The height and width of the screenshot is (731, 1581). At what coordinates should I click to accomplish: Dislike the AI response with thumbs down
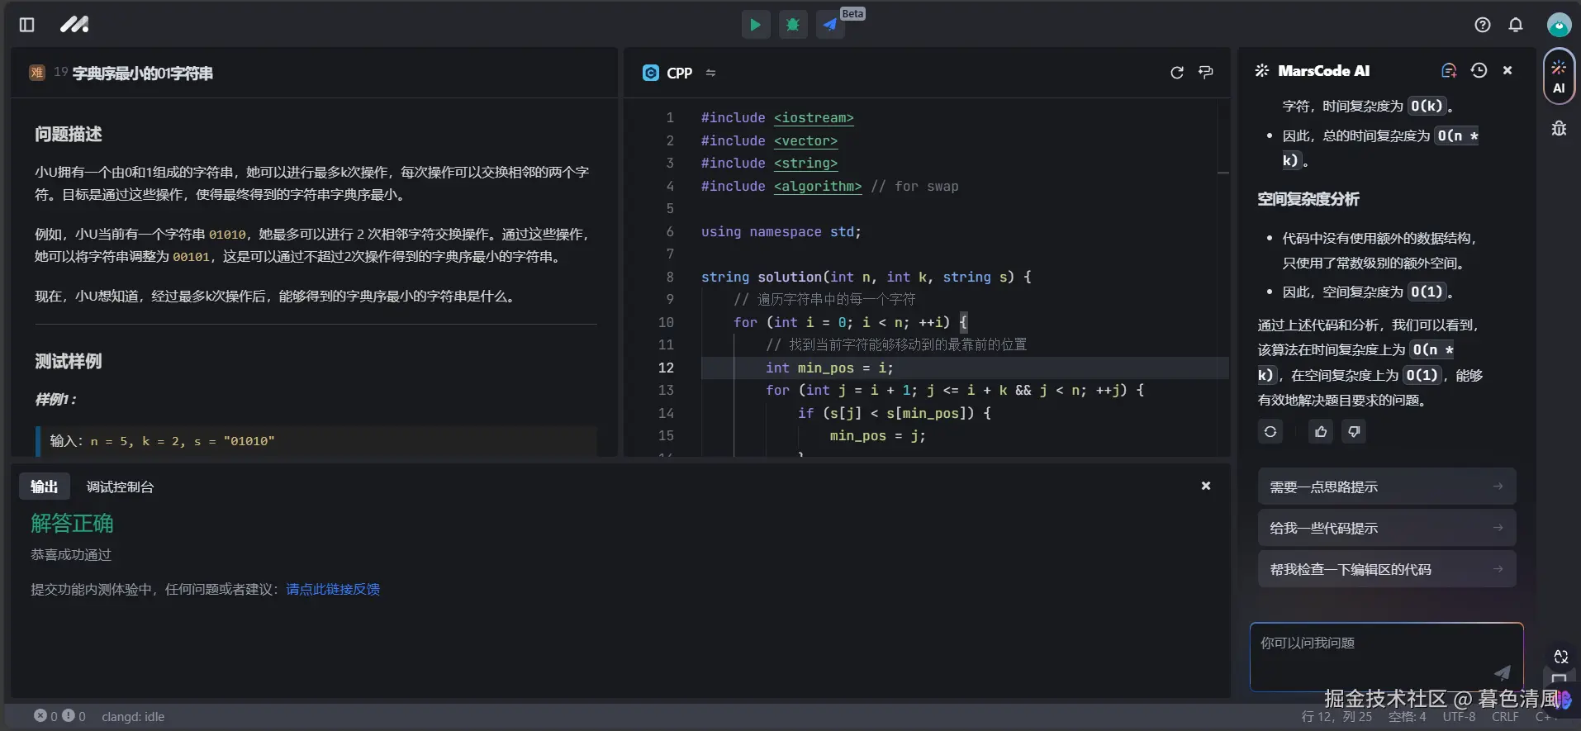tap(1354, 431)
